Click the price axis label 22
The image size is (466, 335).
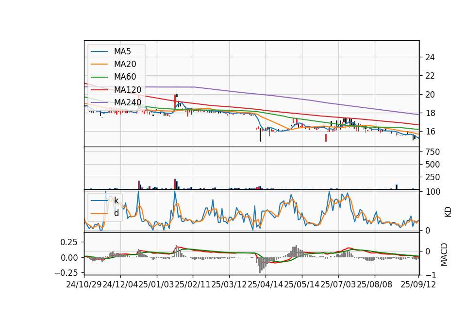pos(430,76)
